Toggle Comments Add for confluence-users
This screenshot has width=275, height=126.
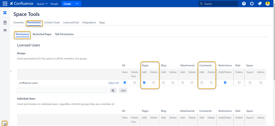[202, 83]
